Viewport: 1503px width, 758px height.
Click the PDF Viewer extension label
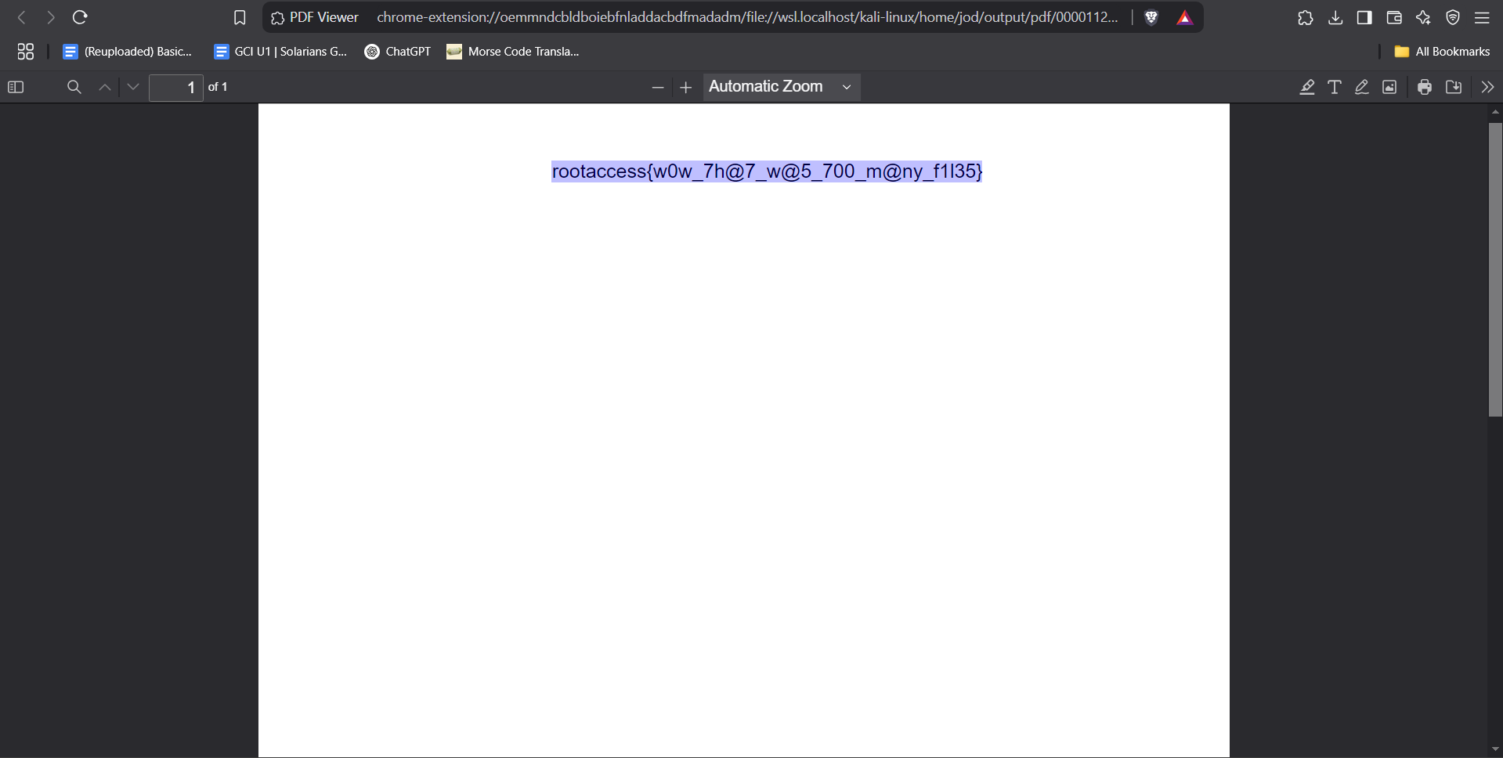pos(315,17)
